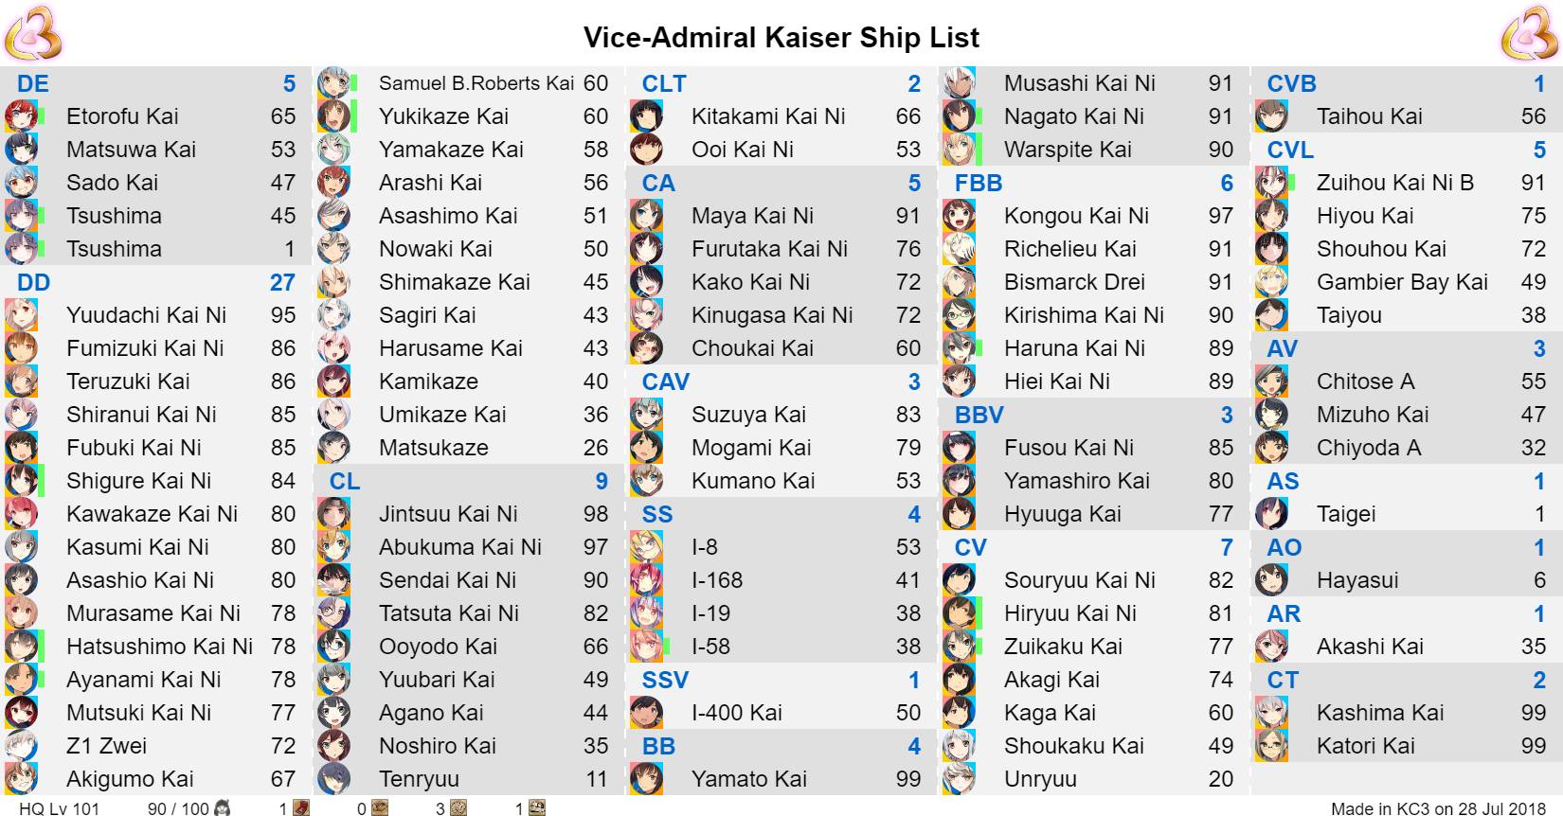Click the red item icon next to count 1
Viewport: 1563px width, 816px height.
tap(300, 808)
